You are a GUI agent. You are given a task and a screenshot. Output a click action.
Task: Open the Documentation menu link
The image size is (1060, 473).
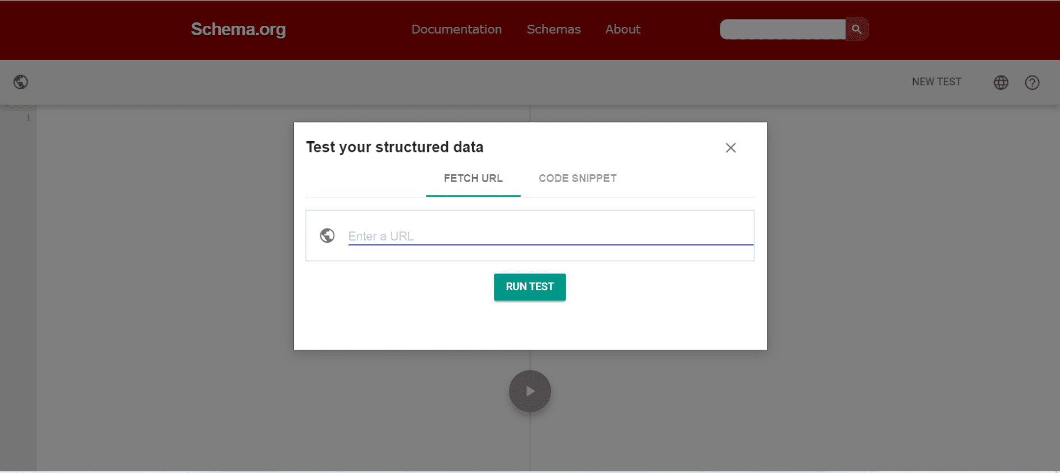point(456,29)
